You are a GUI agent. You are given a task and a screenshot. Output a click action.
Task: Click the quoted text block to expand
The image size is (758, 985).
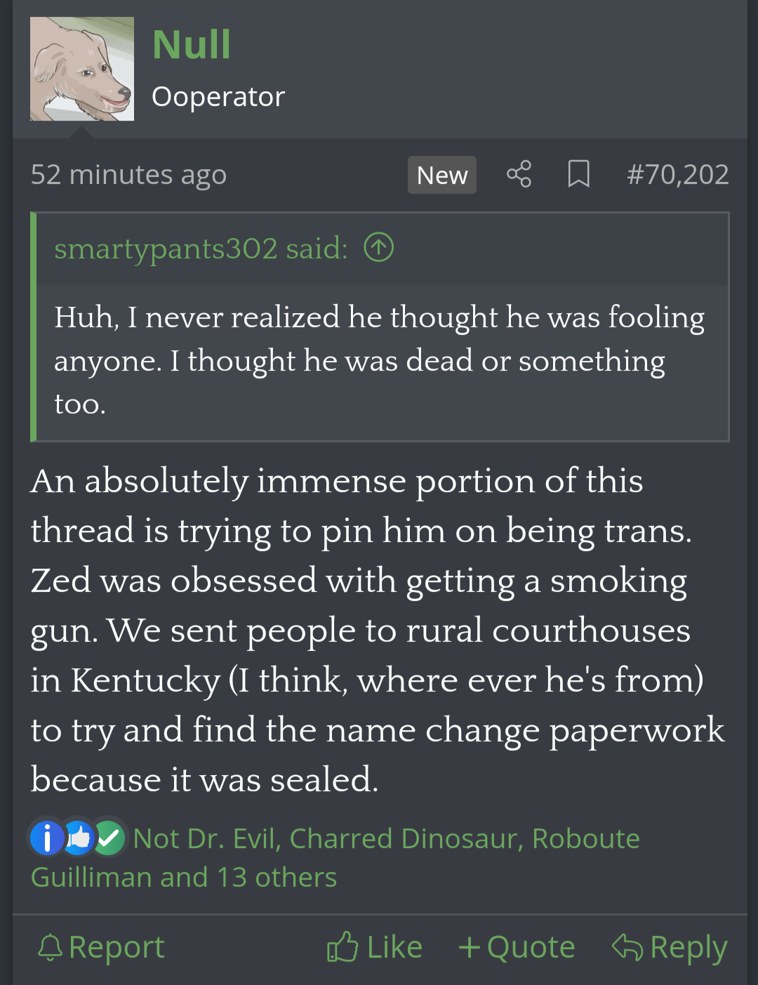tap(379, 361)
